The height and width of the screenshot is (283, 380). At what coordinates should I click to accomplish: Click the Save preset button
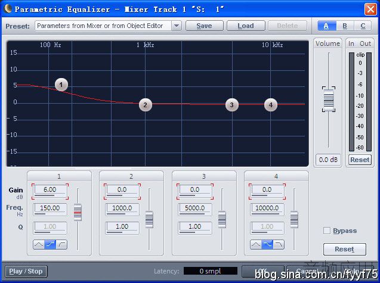pos(204,26)
